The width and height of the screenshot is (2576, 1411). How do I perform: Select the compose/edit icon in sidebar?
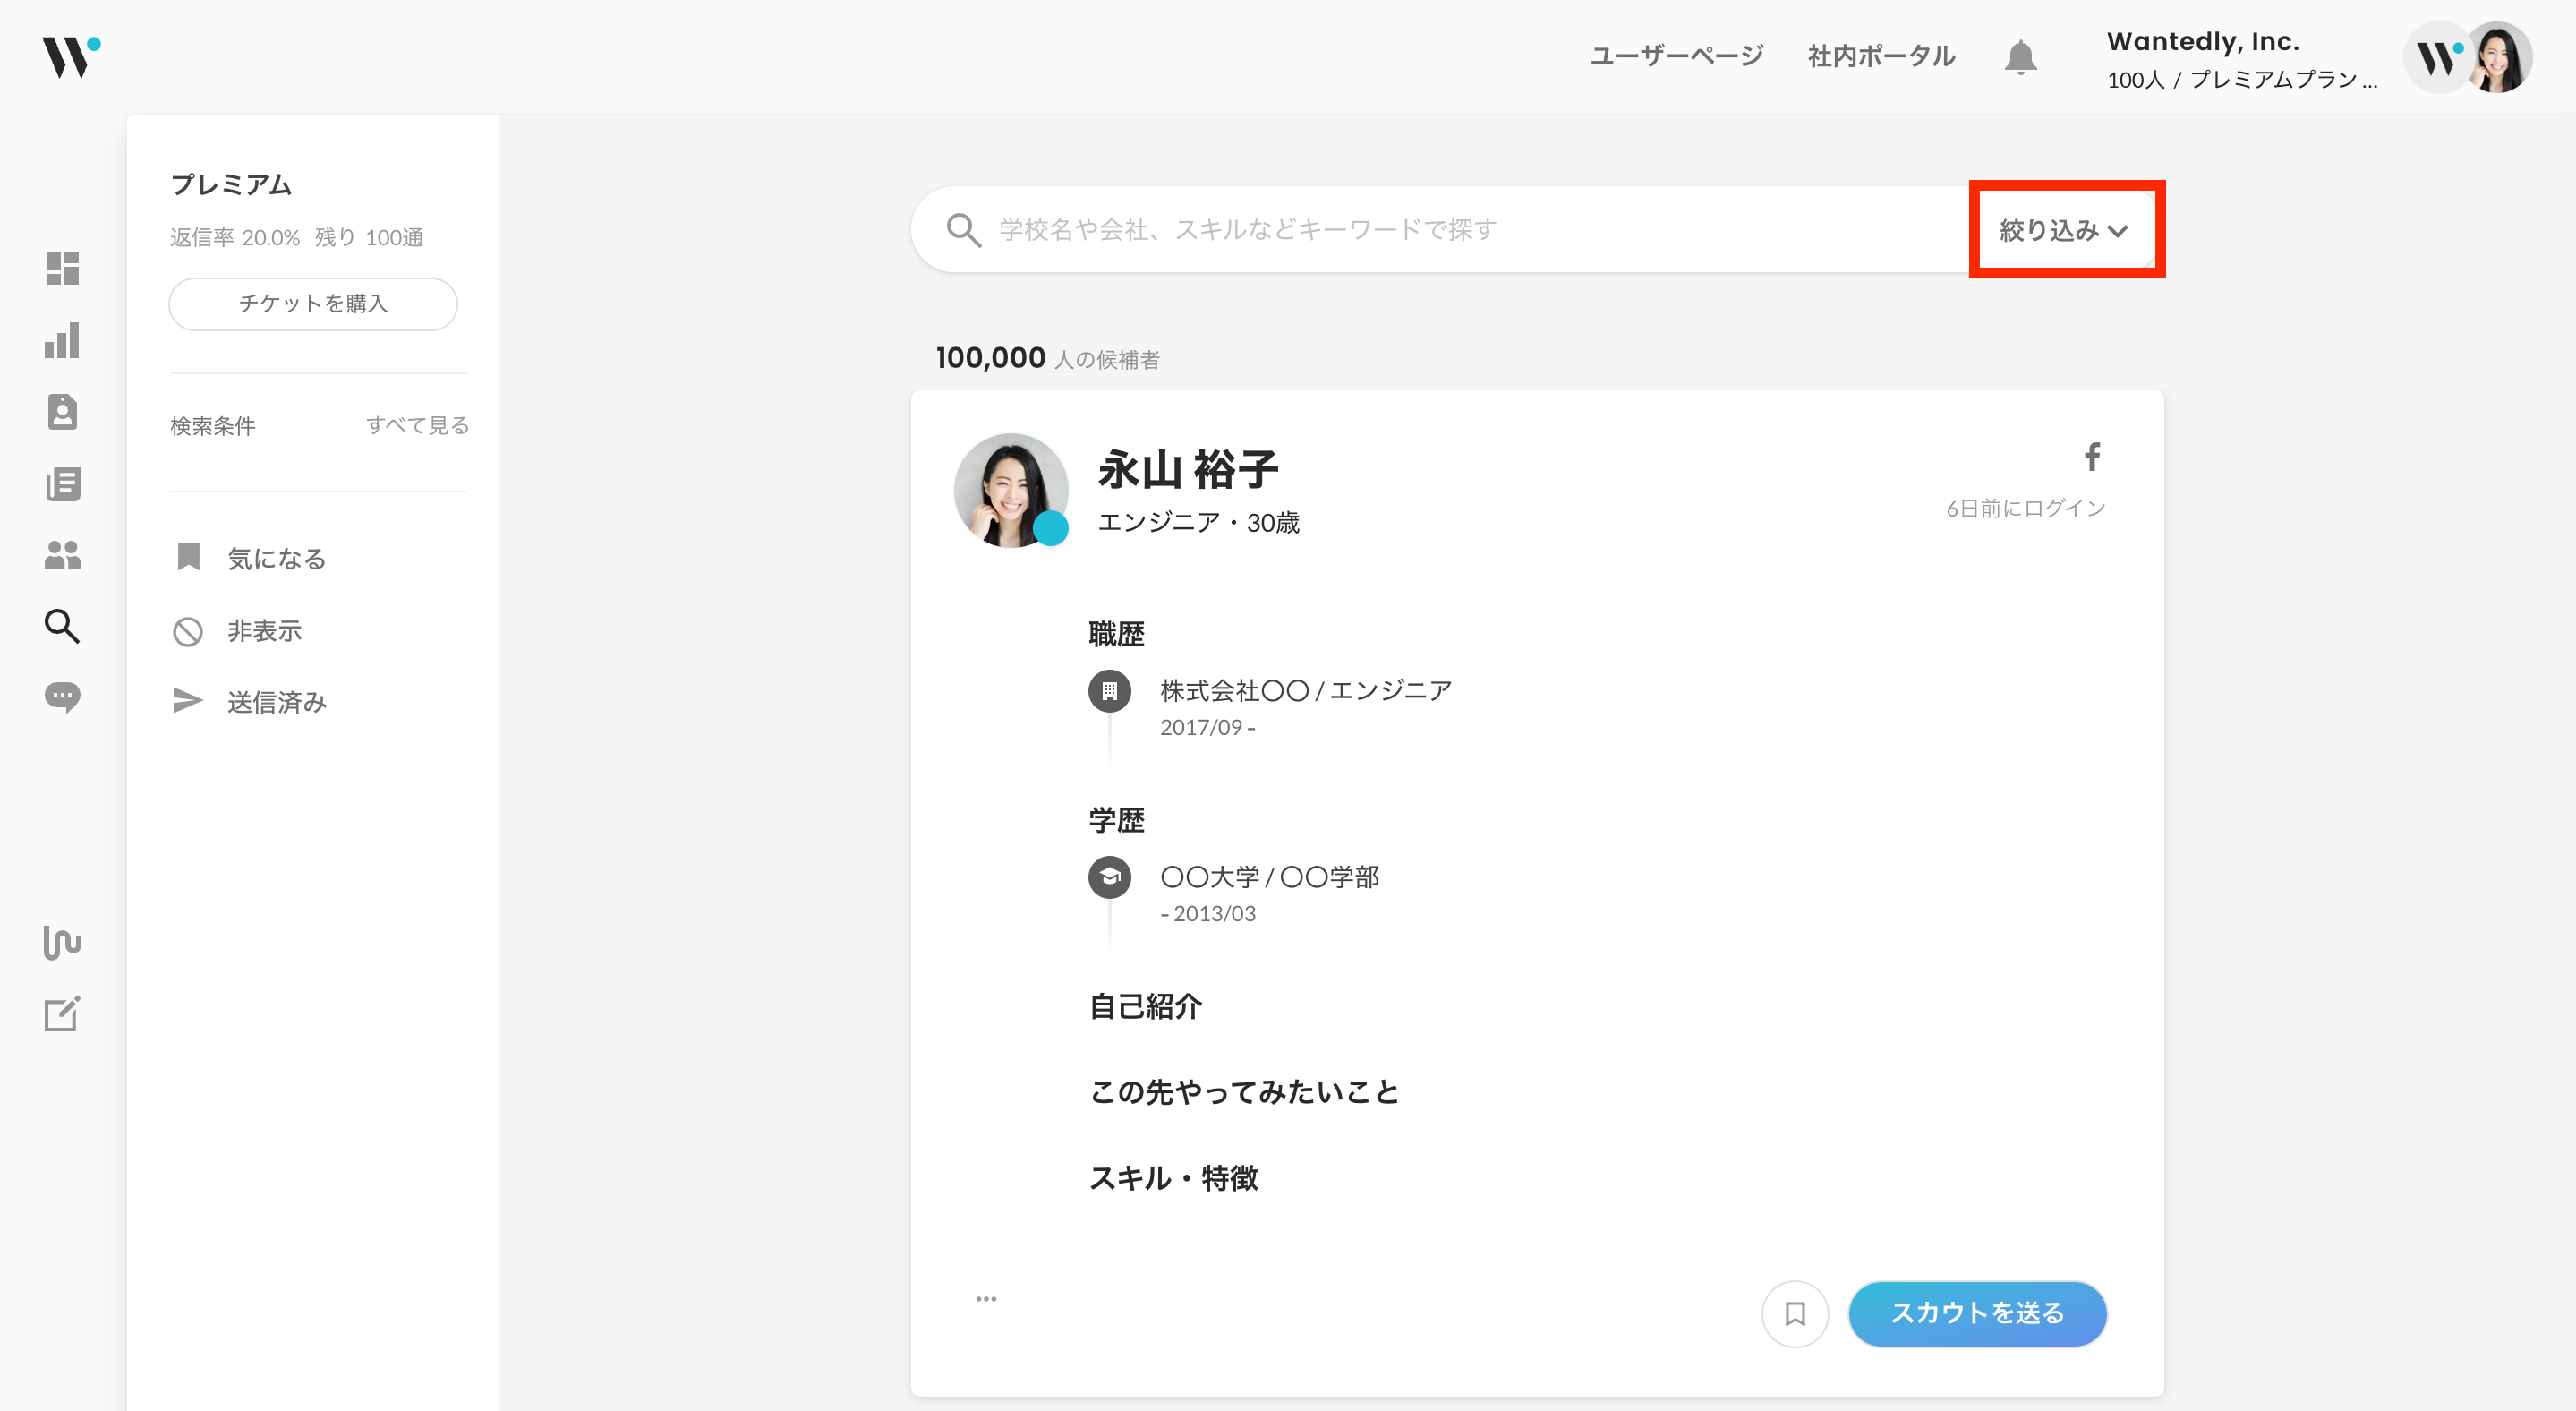pyautogui.click(x=62, y=1013)
